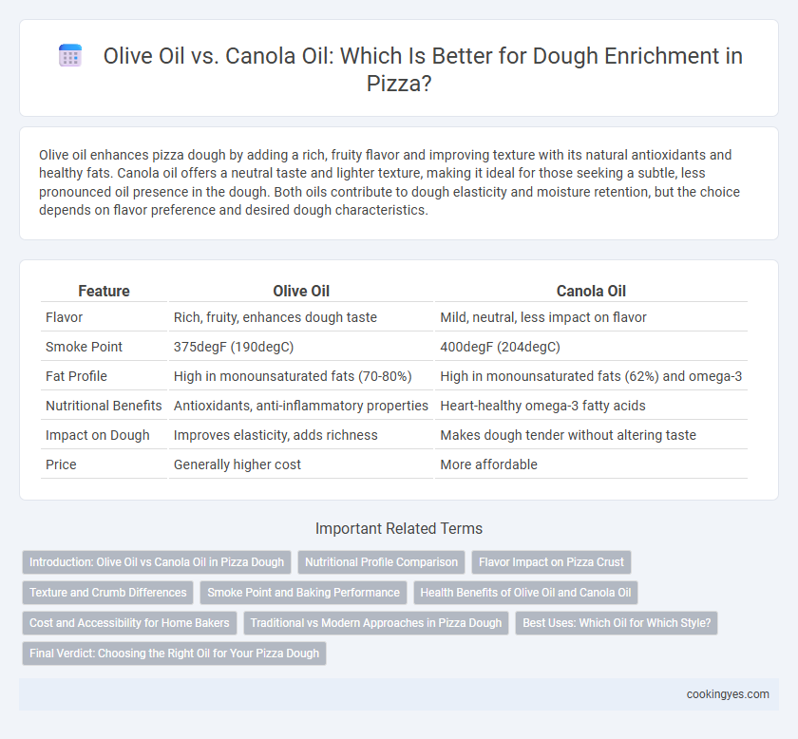Image resolution: width=798 pixels, height=739 pixels.
Task: Open 'Traditional vs Modern Approaches in Pizza Dough'
Action: 376,623
